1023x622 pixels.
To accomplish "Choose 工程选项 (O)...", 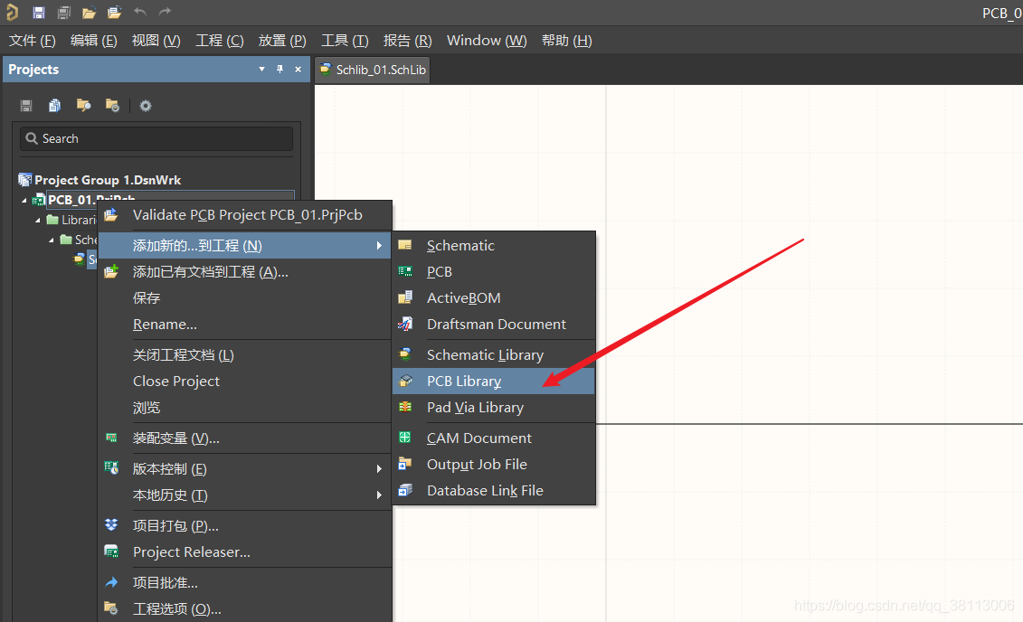I will pos(245,609).
